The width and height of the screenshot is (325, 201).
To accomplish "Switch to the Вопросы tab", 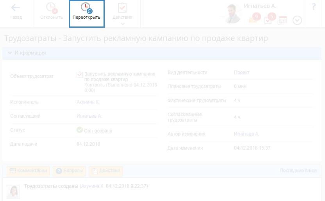I will coord(69,171).
